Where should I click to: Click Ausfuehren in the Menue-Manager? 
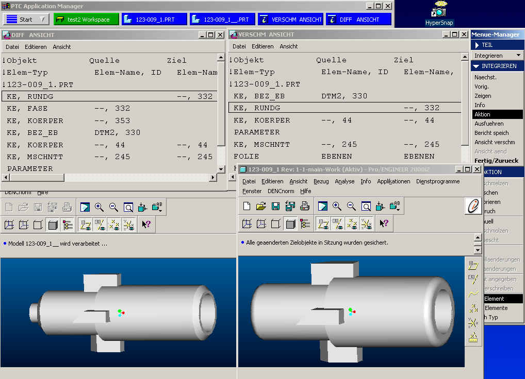(490, 123)
